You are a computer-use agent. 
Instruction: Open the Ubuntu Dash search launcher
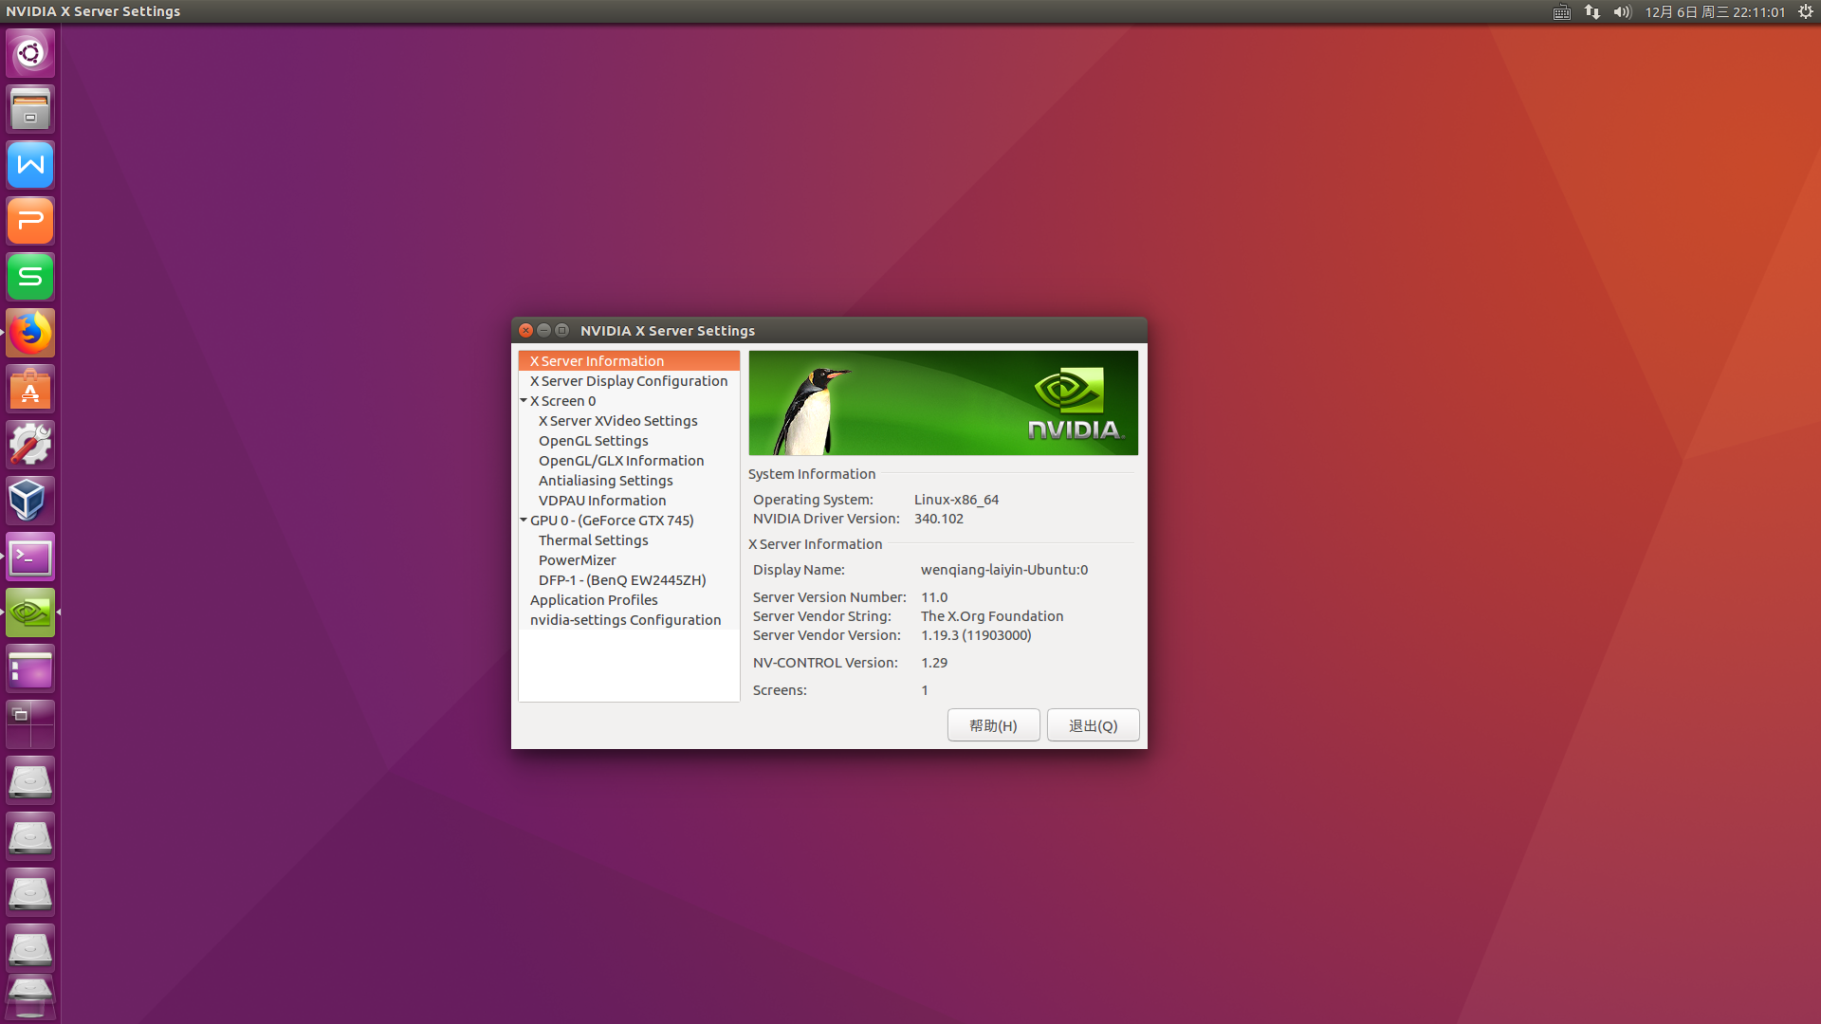(x=30, y=53)
